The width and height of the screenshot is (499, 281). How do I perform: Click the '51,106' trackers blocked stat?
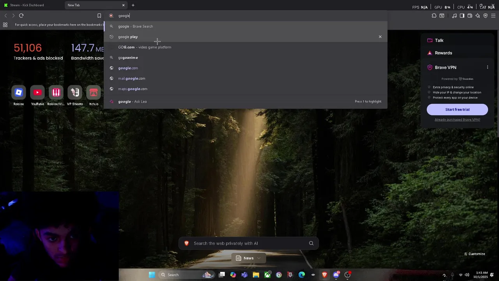click(x=28, y=48)
